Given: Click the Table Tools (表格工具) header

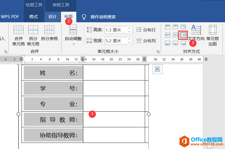Looking at the screenshot, I should [x=61, y=5].
